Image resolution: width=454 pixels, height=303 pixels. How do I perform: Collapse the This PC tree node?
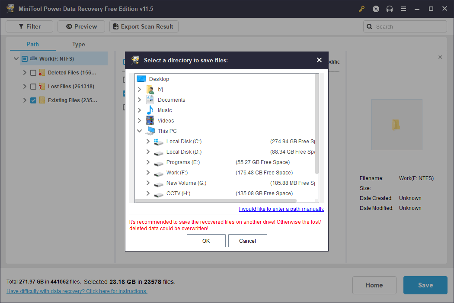(139, 131)
